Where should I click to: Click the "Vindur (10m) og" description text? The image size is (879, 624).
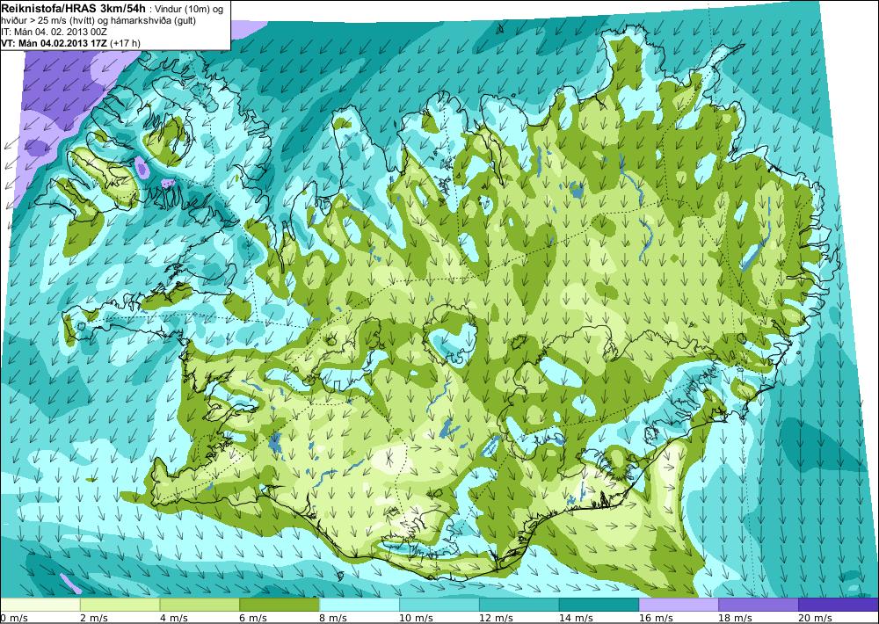pyautogui.click(x=188, y=10)
